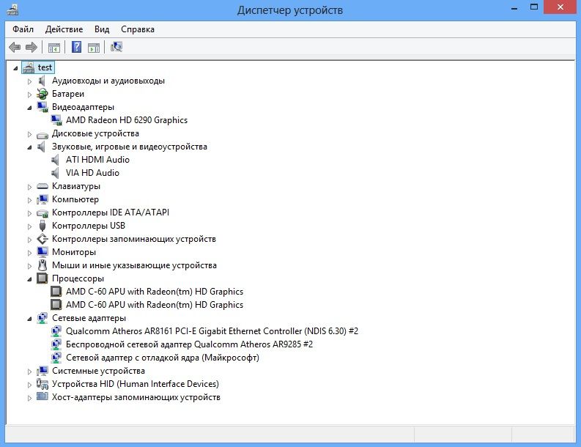This screenshot has width=581, height=447.
Task: Click the monitor icon beside Мониторы
Action: pyautogui.click(x=42, y=252)
